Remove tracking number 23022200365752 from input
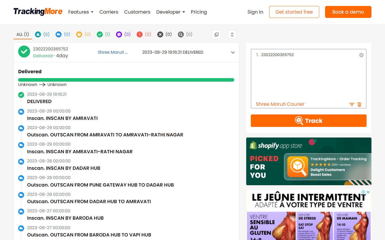This screenshot has width=385, height=240. [361, 55]
